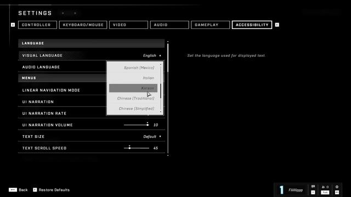Select the UI Narration setting row
Screen dimensions: 351x197
coord(62,102)
